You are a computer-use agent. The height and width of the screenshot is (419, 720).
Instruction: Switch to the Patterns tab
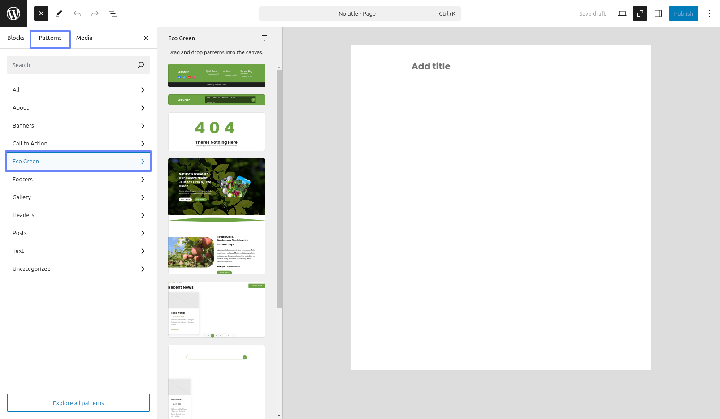(x=50, y=38)
